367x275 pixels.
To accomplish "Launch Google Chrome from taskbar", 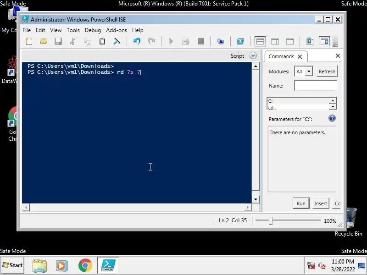I will click(x=85, y=265).
